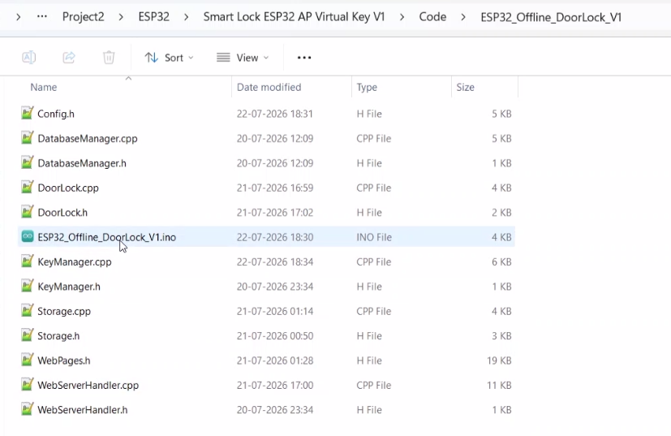Click the Rename toolbar icon
671x436 pixels.
[x=28, y=58]
